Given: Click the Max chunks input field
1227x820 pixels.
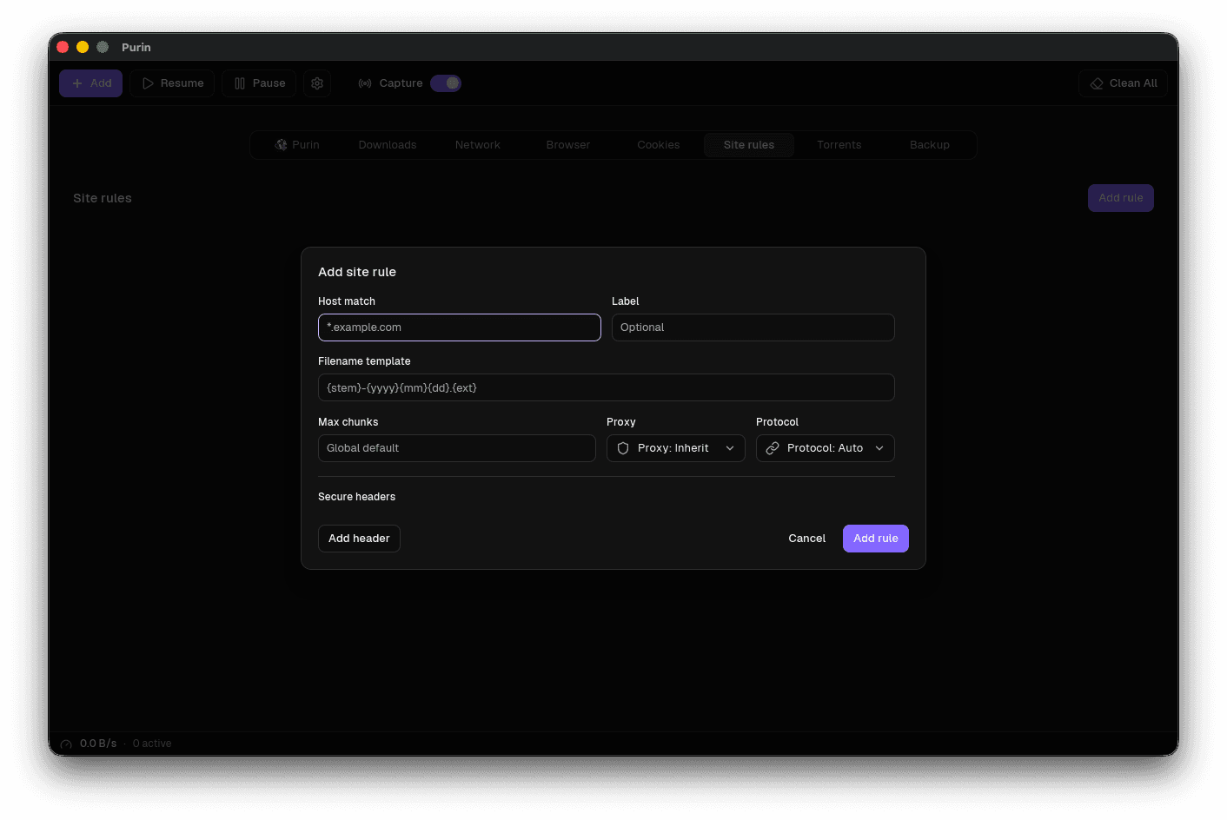Looking at the screenshot, I should 457,448.
